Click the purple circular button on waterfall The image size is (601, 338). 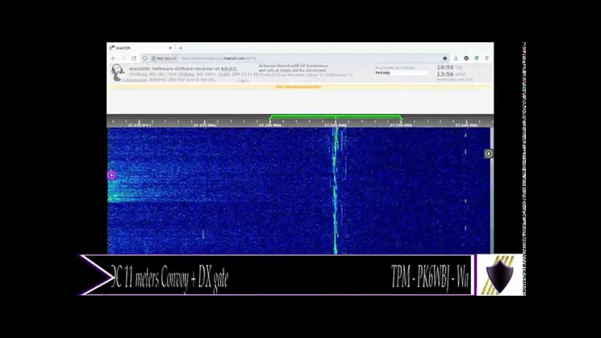click(111, 175)
